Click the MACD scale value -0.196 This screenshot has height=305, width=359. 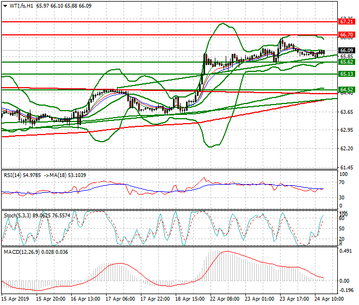click(x=345, y=290)
